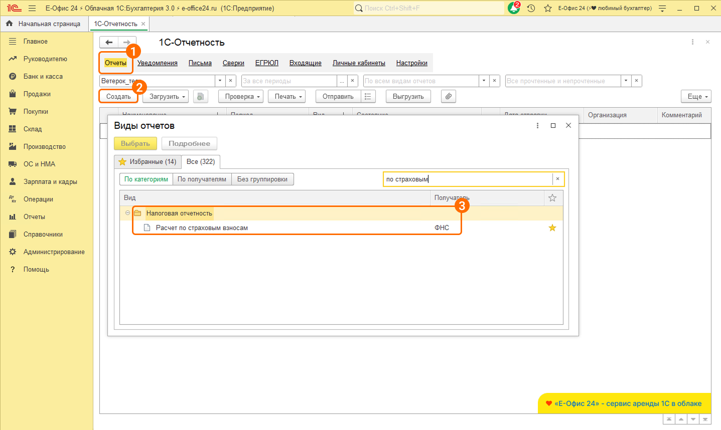
Task: Click the Подробнее button
Action: (x=189, y=143)
